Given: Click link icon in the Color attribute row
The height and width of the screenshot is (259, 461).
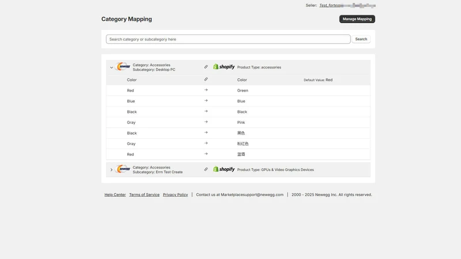Looking at the screenshot, I should (206, 79).
